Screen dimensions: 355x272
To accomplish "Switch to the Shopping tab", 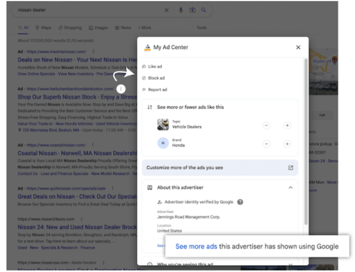I will [70, 28].
